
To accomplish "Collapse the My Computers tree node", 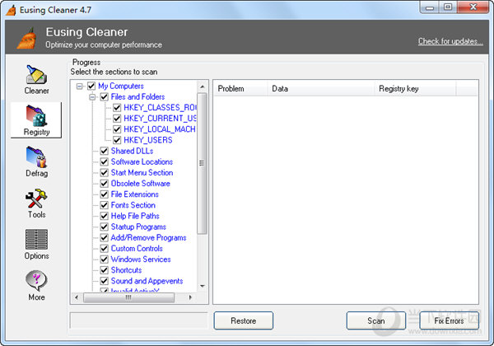I will 79,86.
